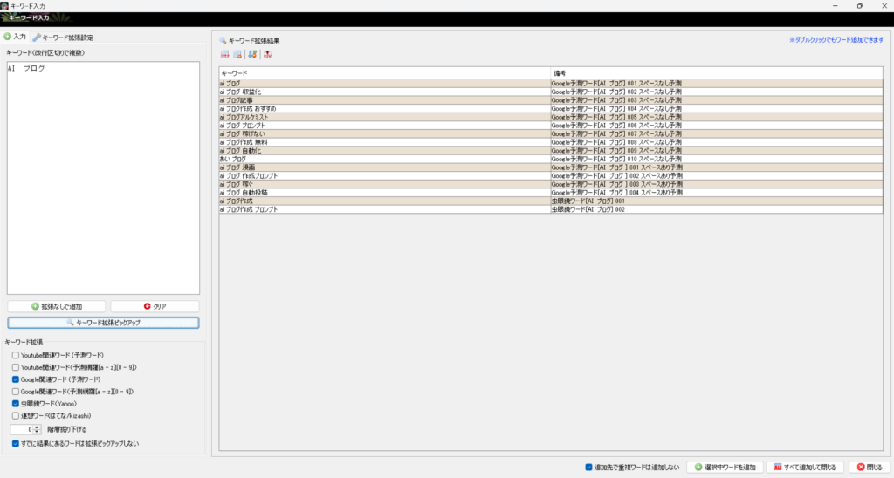The image size is (894, 478).
Task: Uncheck Google関連ワード (予測ワード) checkbox
Action: (16, 380)
